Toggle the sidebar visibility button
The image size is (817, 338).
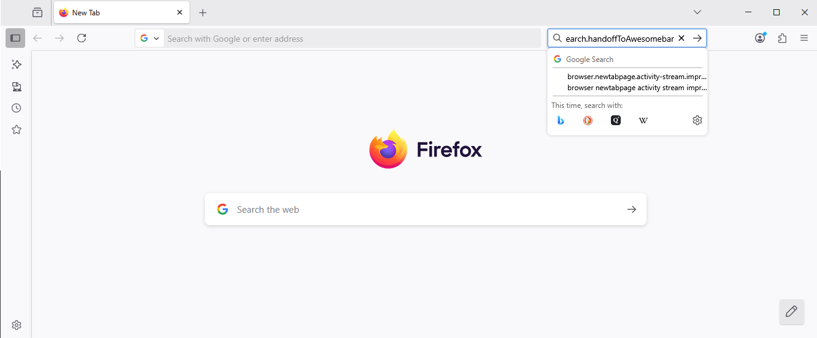(x=15, y=38)
